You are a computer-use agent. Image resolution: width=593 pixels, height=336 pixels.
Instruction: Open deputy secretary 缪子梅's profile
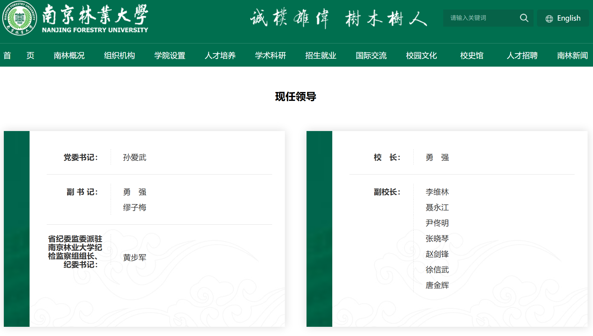point(135,208)
